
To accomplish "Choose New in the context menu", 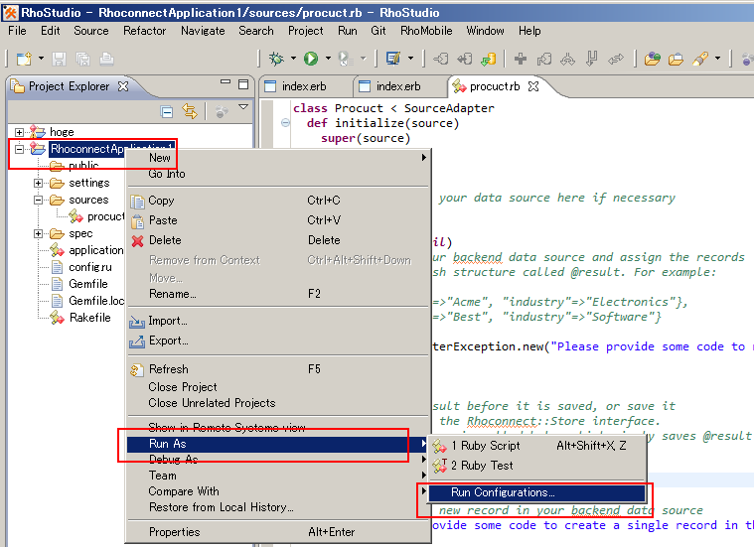I will [x=279, y=158].
